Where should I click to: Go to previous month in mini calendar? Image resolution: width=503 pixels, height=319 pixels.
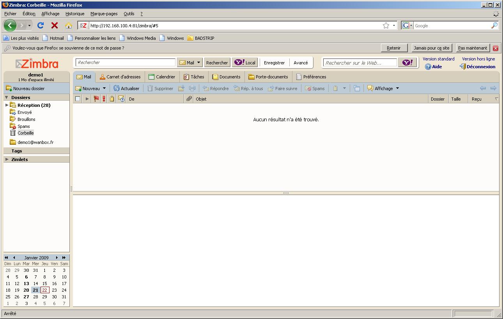(14, 257)
